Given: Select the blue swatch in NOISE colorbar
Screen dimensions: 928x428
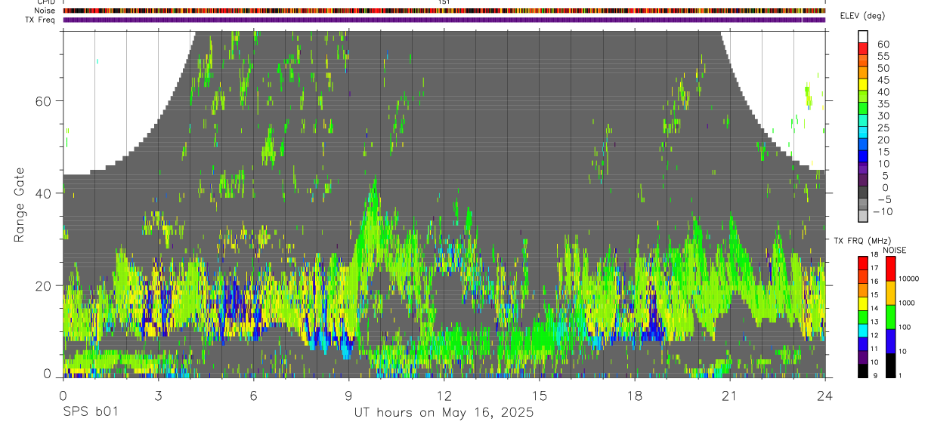Looking at the screenshot, I should click(891, 341).
